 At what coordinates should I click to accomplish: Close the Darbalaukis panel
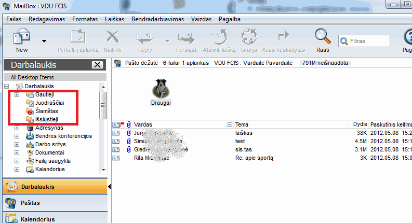[97, 65]
